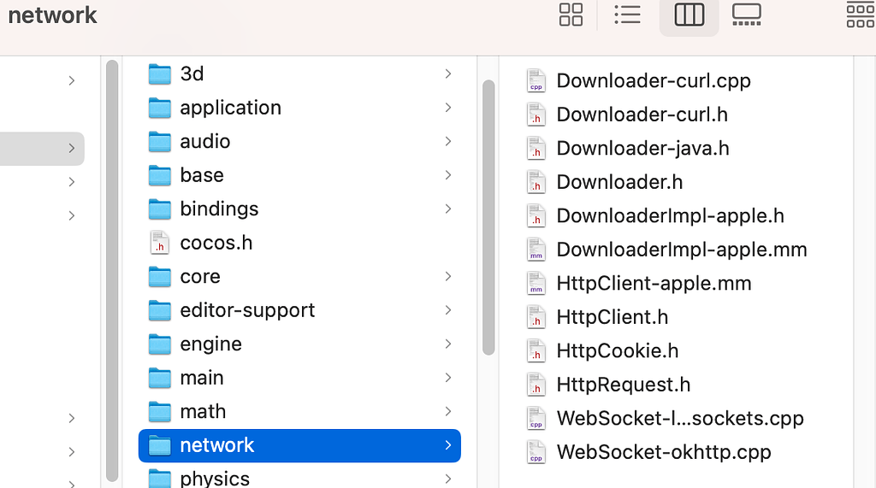Viewport: 876px width, 488px height.
Task: Expand the math folder chevron
Action: pyautogui.click(x=447, y=412)
